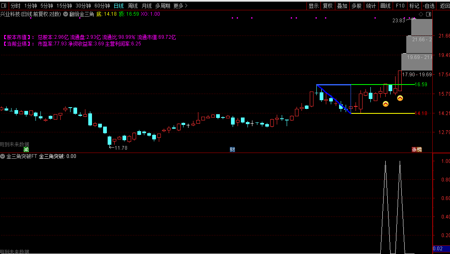Viewport: 450px width, 254px height.
Task: Select the gray 21.66 - 2 target zone
Action: point(419,44)
